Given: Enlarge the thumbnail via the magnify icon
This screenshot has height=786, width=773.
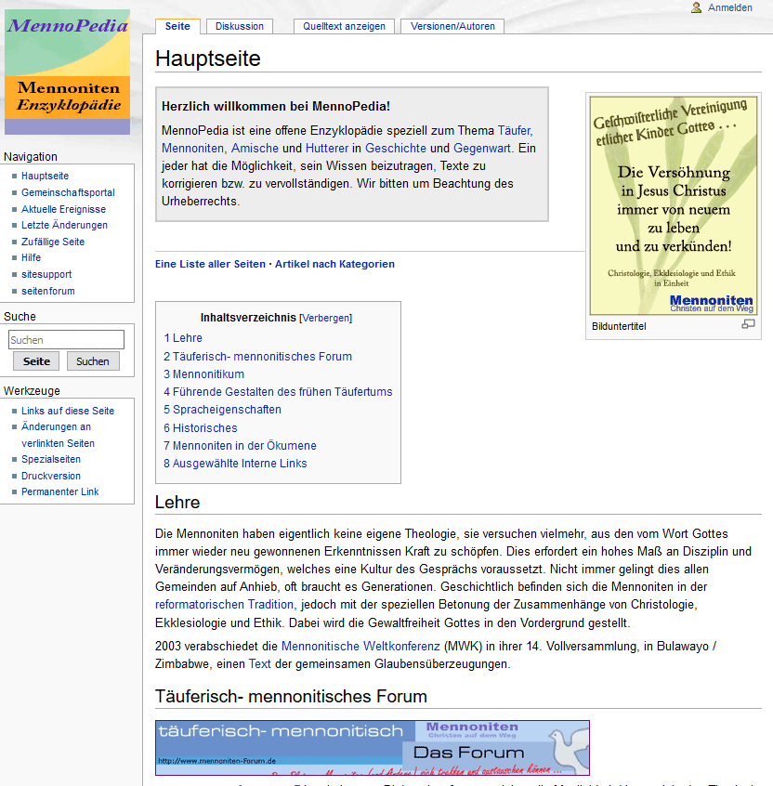Looking at the screenshot, I should (x=748, y=324).
